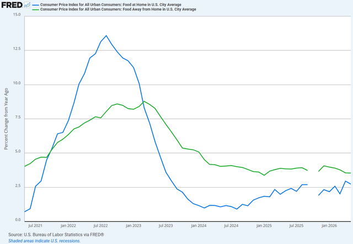The width and height of the screenshot is (353, 244).
Task: Click the y-axis title Percent Change from Year Ago
Action: [x=6, y=119]
